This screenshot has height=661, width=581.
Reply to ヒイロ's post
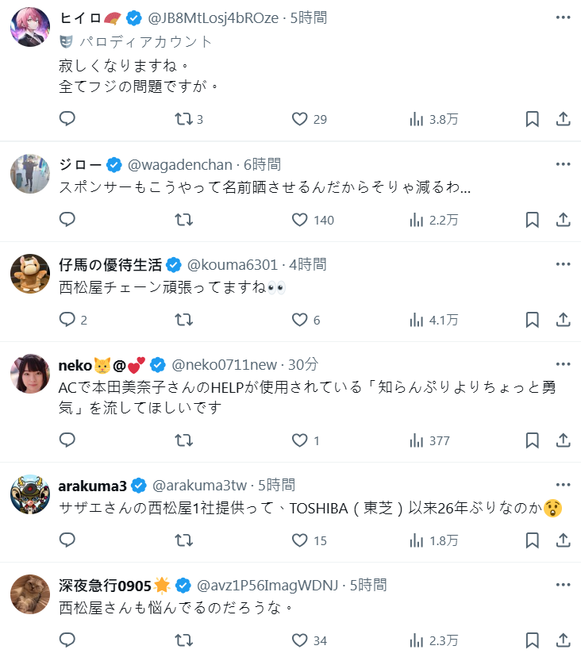pyautogui.click(x=67, y=119)
